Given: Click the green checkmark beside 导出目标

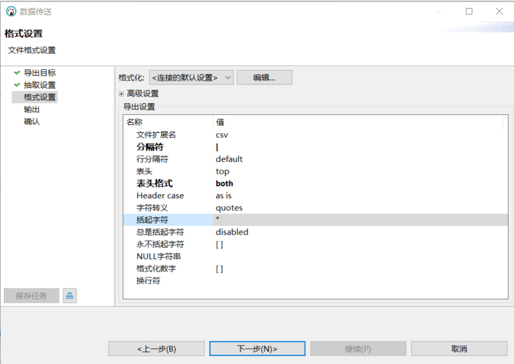Looking at the screenshot, I should pos(17,73).
